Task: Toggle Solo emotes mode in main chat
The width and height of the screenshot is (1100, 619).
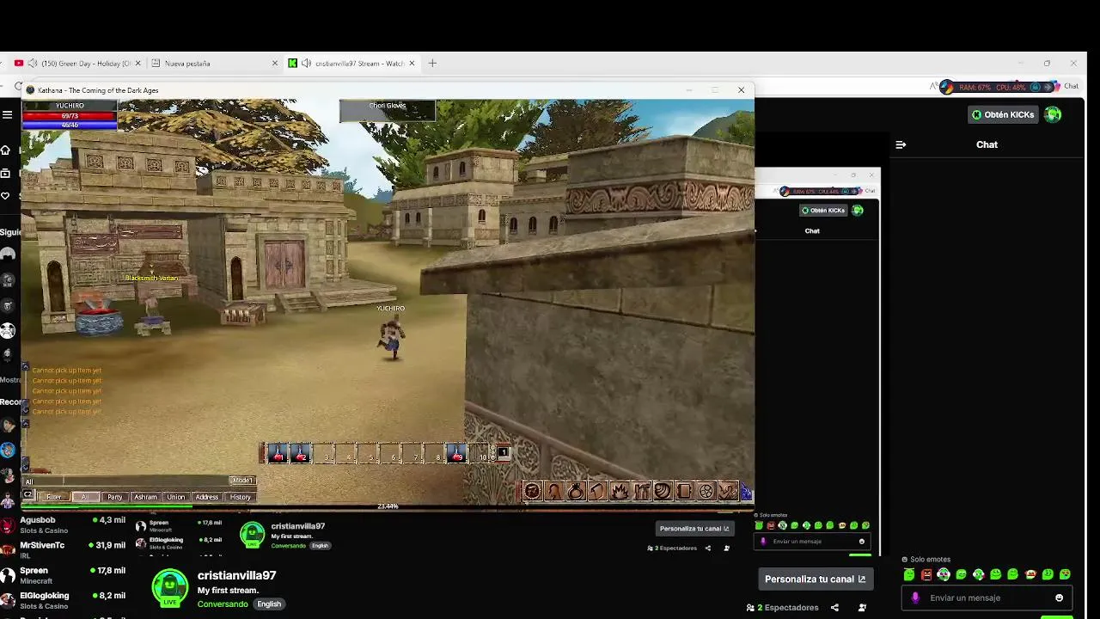Action: pos(926,560)
